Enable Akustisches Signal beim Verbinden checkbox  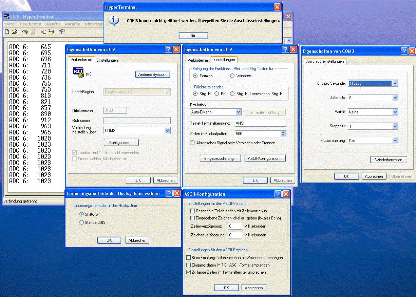[192, 143]
